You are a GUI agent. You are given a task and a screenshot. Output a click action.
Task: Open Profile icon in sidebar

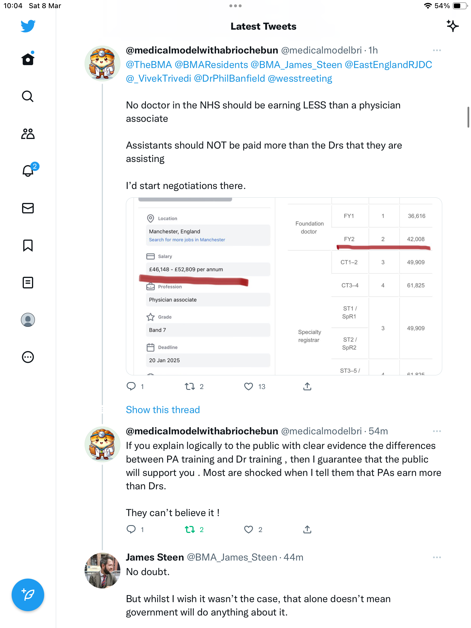pyautogui.click(x=28, y=320)
